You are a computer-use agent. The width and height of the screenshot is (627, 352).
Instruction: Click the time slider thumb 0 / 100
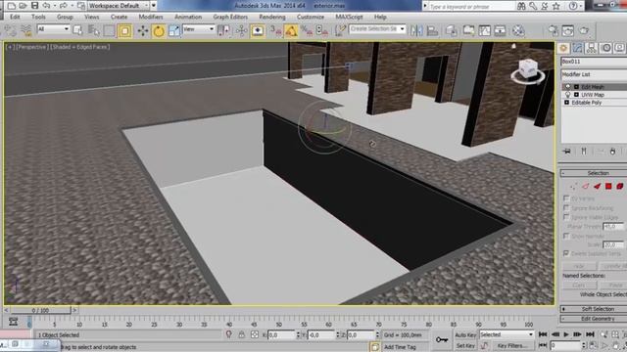[40, 310]
